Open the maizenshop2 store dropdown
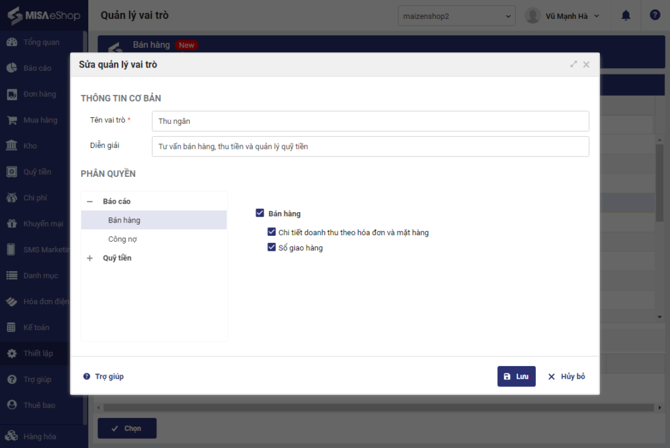 pos(456,16)
